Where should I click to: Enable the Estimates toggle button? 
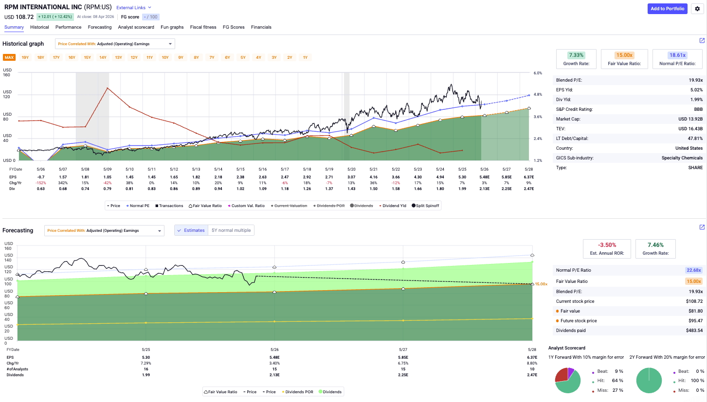(x=191, y=230)
